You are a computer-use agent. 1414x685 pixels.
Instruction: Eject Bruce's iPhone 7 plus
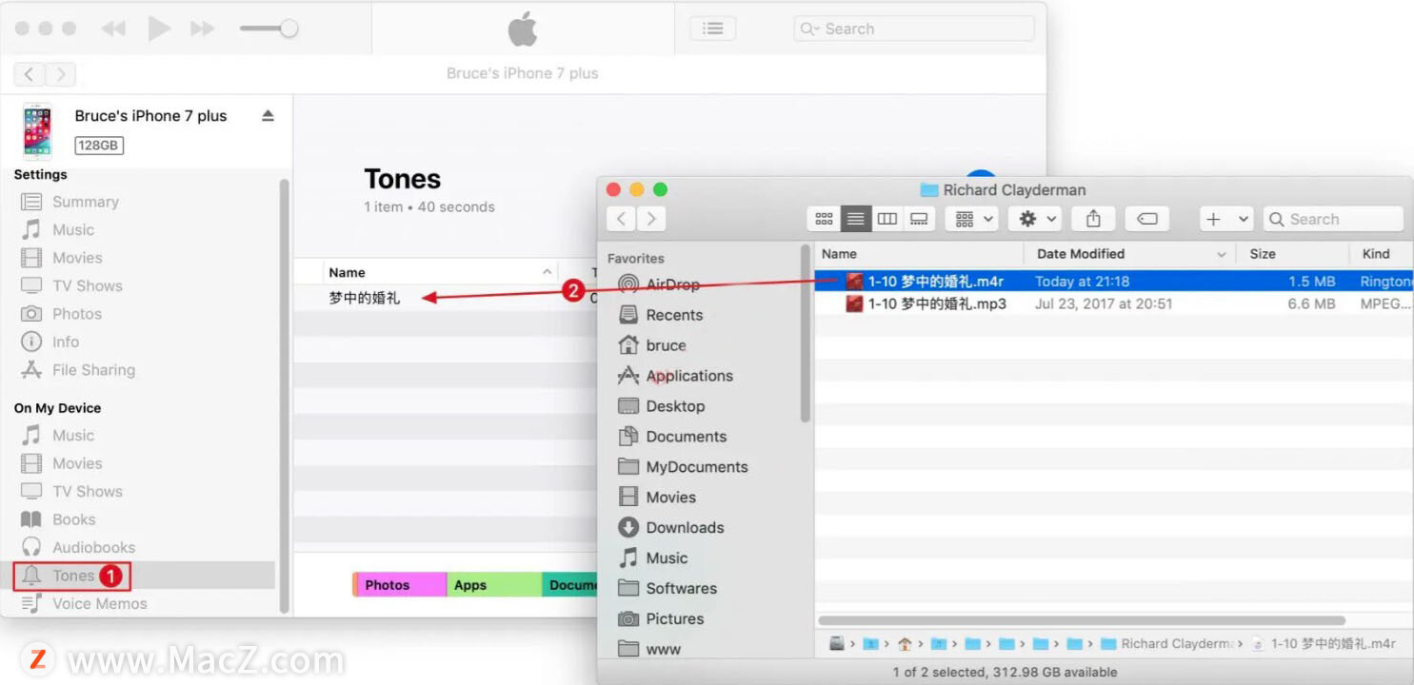(268, 115)
